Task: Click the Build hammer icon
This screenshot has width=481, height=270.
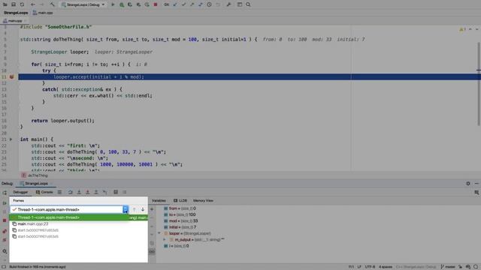Action: coord(52,4)
